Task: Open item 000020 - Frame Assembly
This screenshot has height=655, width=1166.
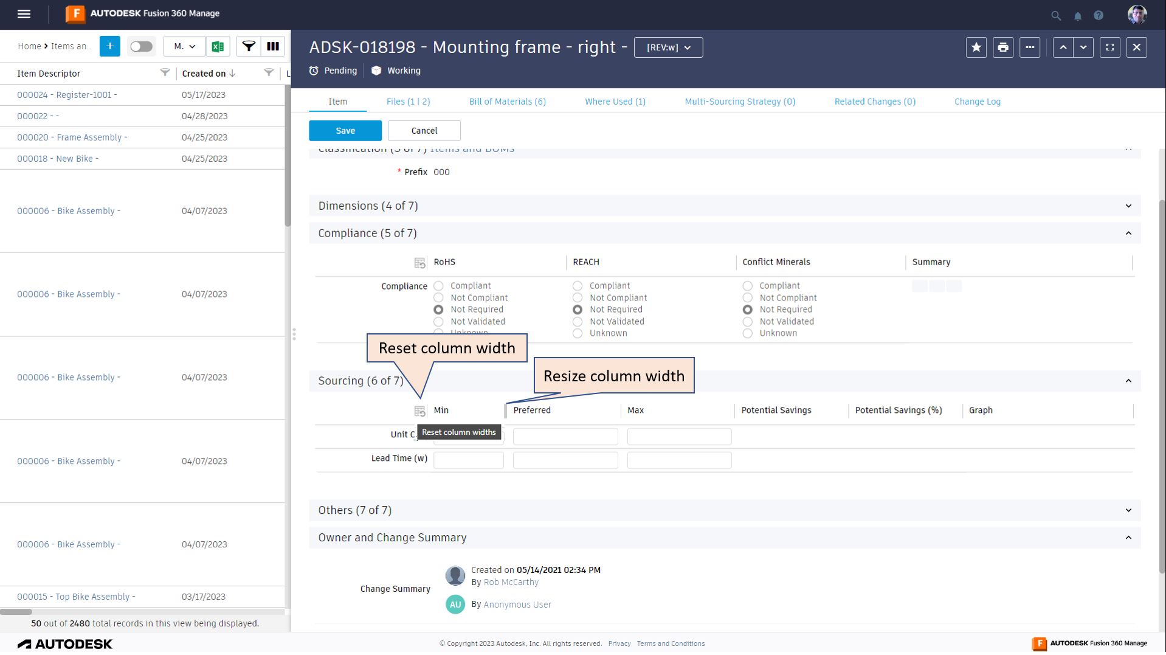Action: (x=72, y=137)
